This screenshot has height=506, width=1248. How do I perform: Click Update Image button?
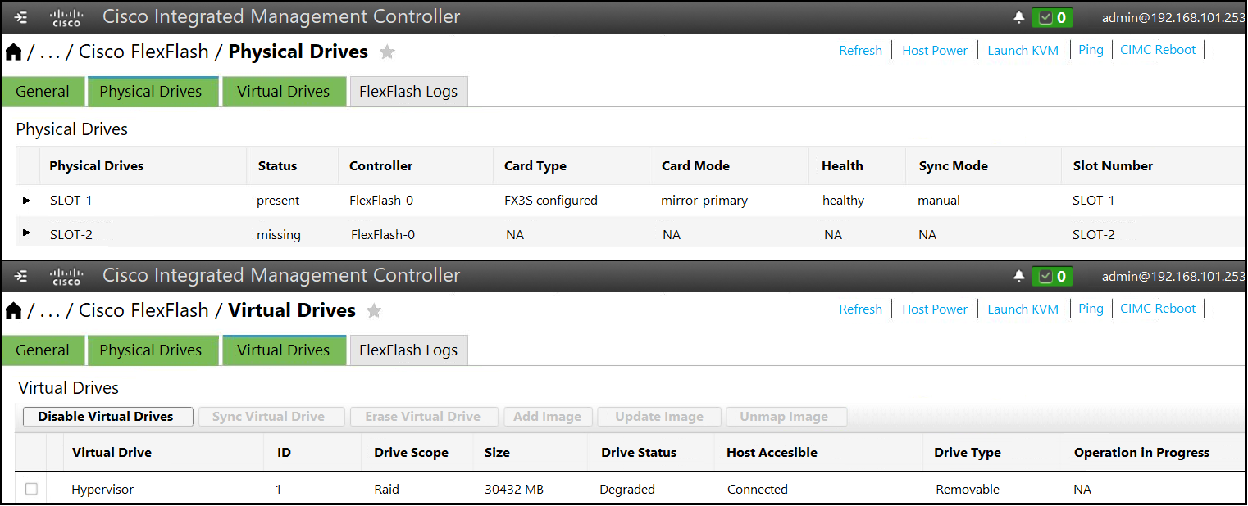pos(659,417)
